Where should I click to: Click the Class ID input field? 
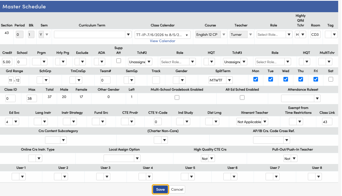click(10, 98)
